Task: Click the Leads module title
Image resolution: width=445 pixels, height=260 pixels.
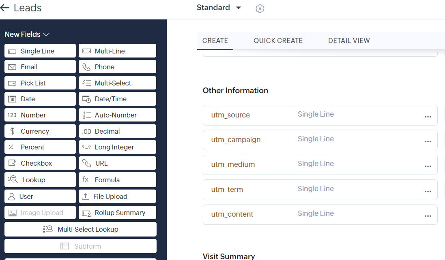Action: pyautogui.click(x=28, y=8)
